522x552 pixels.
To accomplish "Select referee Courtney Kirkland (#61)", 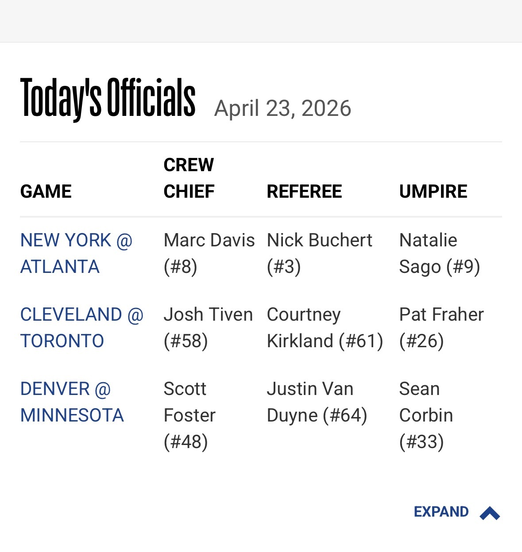I will click(x=325, y=328).
